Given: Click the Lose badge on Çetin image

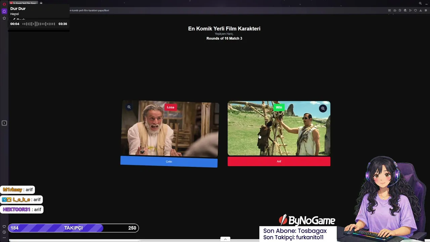Looking at the screenshot, I should coord(171,107).
